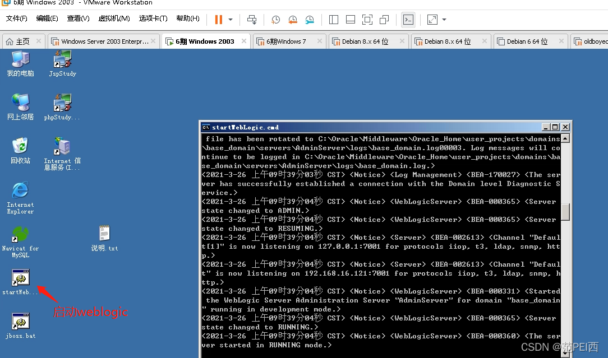This screenshot has width=608, height=358.
Task: Open the 编辑(E) menu
Action: click(47, 18)
